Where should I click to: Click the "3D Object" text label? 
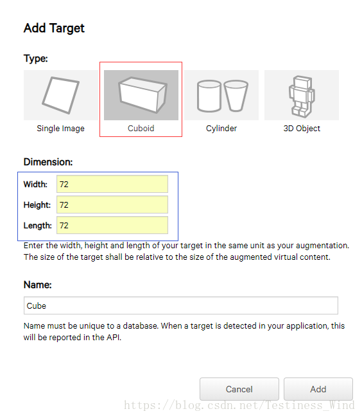(x=302, y=129)
